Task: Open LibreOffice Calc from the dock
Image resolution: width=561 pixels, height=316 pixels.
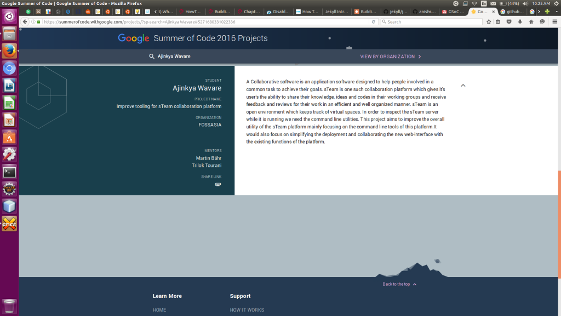Action: (9, 103)
